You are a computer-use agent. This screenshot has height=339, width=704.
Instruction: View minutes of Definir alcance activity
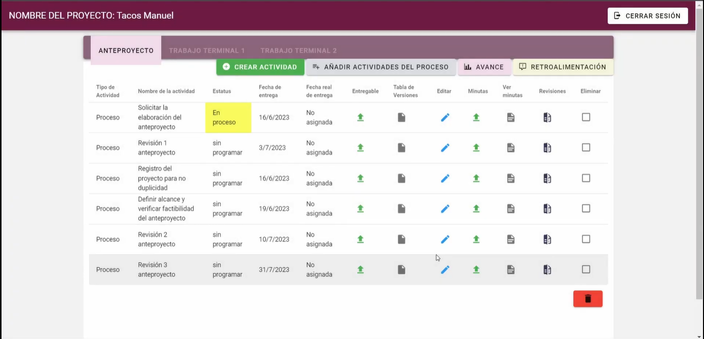[511, 209]
